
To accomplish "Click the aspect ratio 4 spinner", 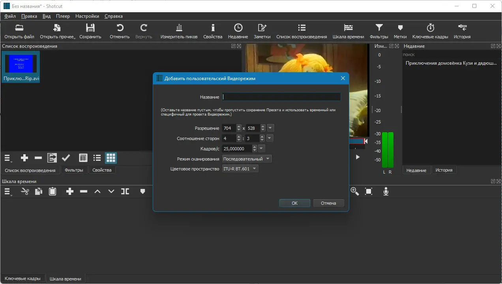I will (x=232, y=138).
